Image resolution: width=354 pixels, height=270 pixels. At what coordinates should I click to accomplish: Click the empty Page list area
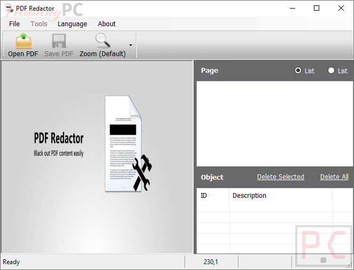(x=274, y=124)
